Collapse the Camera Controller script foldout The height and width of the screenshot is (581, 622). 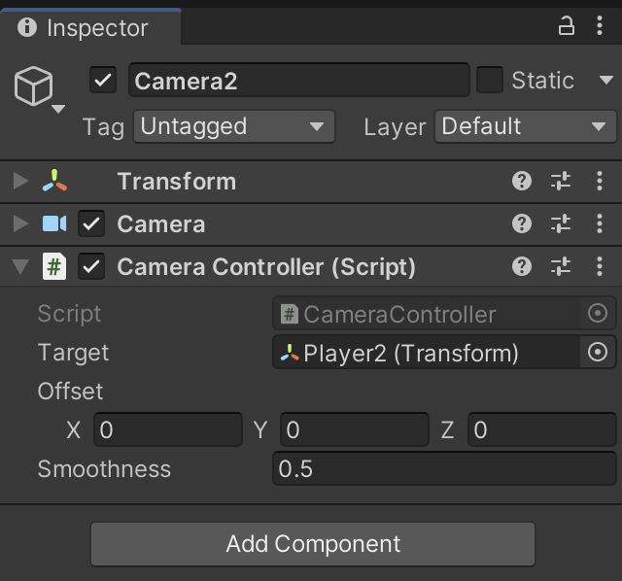point(20,266)
